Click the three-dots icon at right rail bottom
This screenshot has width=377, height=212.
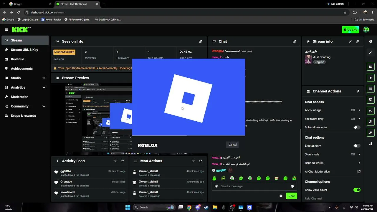coord(371,144)
